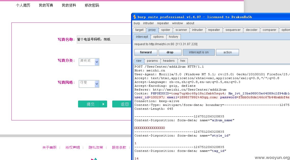The height and width of the screenshot is (160, 290).
Task: Click the album_name form-data line
Action: [x=184, y=120]
